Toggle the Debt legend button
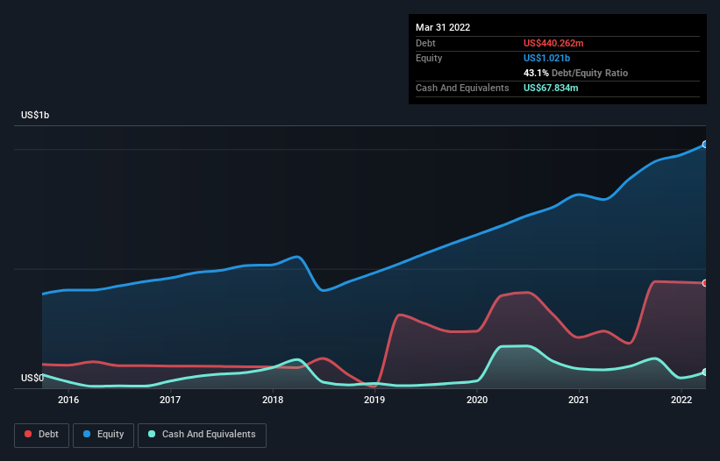This screenshot has height=461, width=720. coord(41,435)
